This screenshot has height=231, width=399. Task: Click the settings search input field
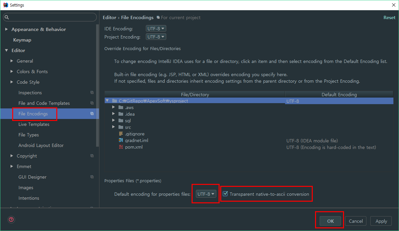tap(50, 17)
